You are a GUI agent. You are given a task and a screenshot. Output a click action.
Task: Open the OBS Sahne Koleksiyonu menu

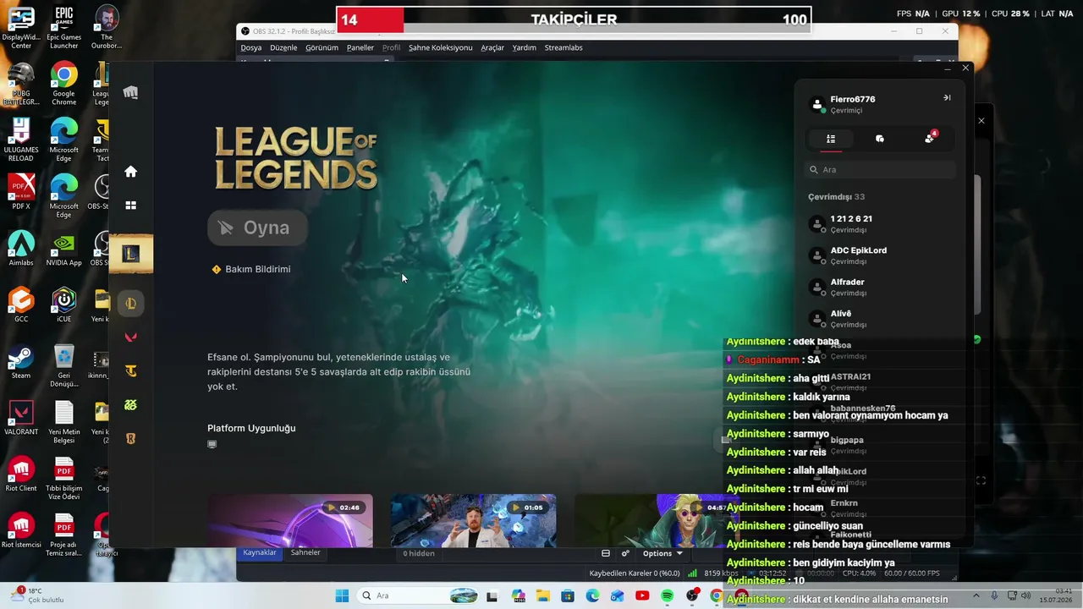441,48
